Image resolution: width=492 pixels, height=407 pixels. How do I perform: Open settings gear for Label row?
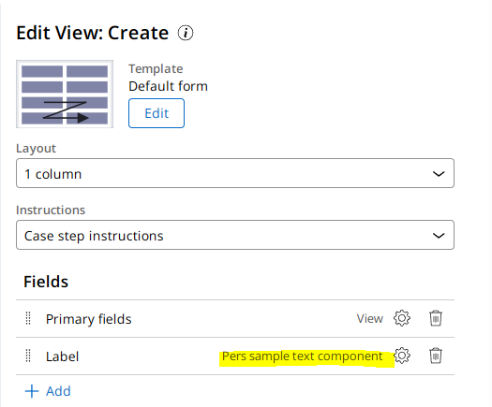tap(402, 356)
